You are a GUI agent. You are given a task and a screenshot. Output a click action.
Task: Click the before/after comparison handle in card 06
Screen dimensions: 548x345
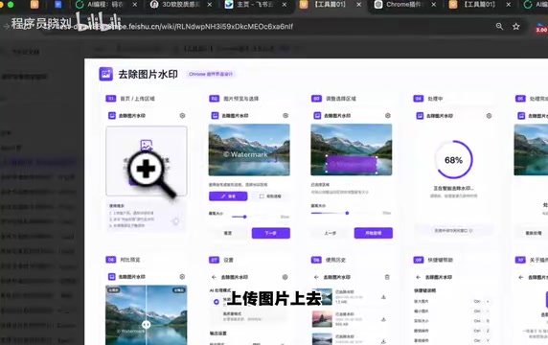pyautogui.click(x=146, y=324)
